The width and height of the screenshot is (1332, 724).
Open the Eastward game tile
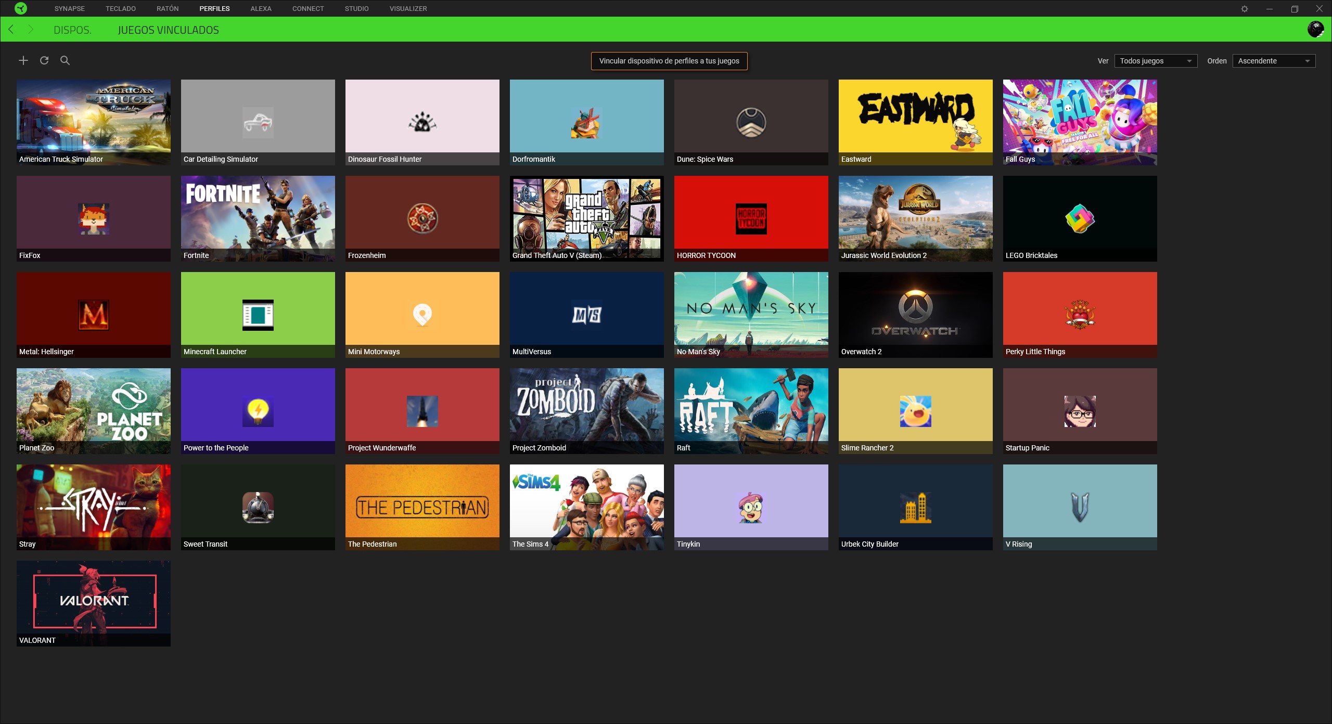(916, 122)
